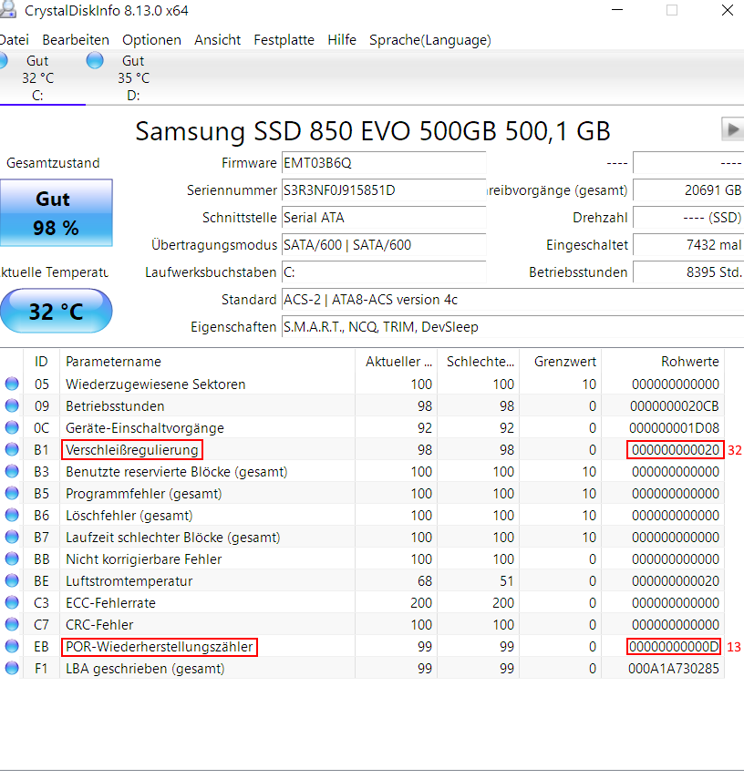Click status orb for attribute B5
This screenshot has width=744, height=779.
(12, 493)
